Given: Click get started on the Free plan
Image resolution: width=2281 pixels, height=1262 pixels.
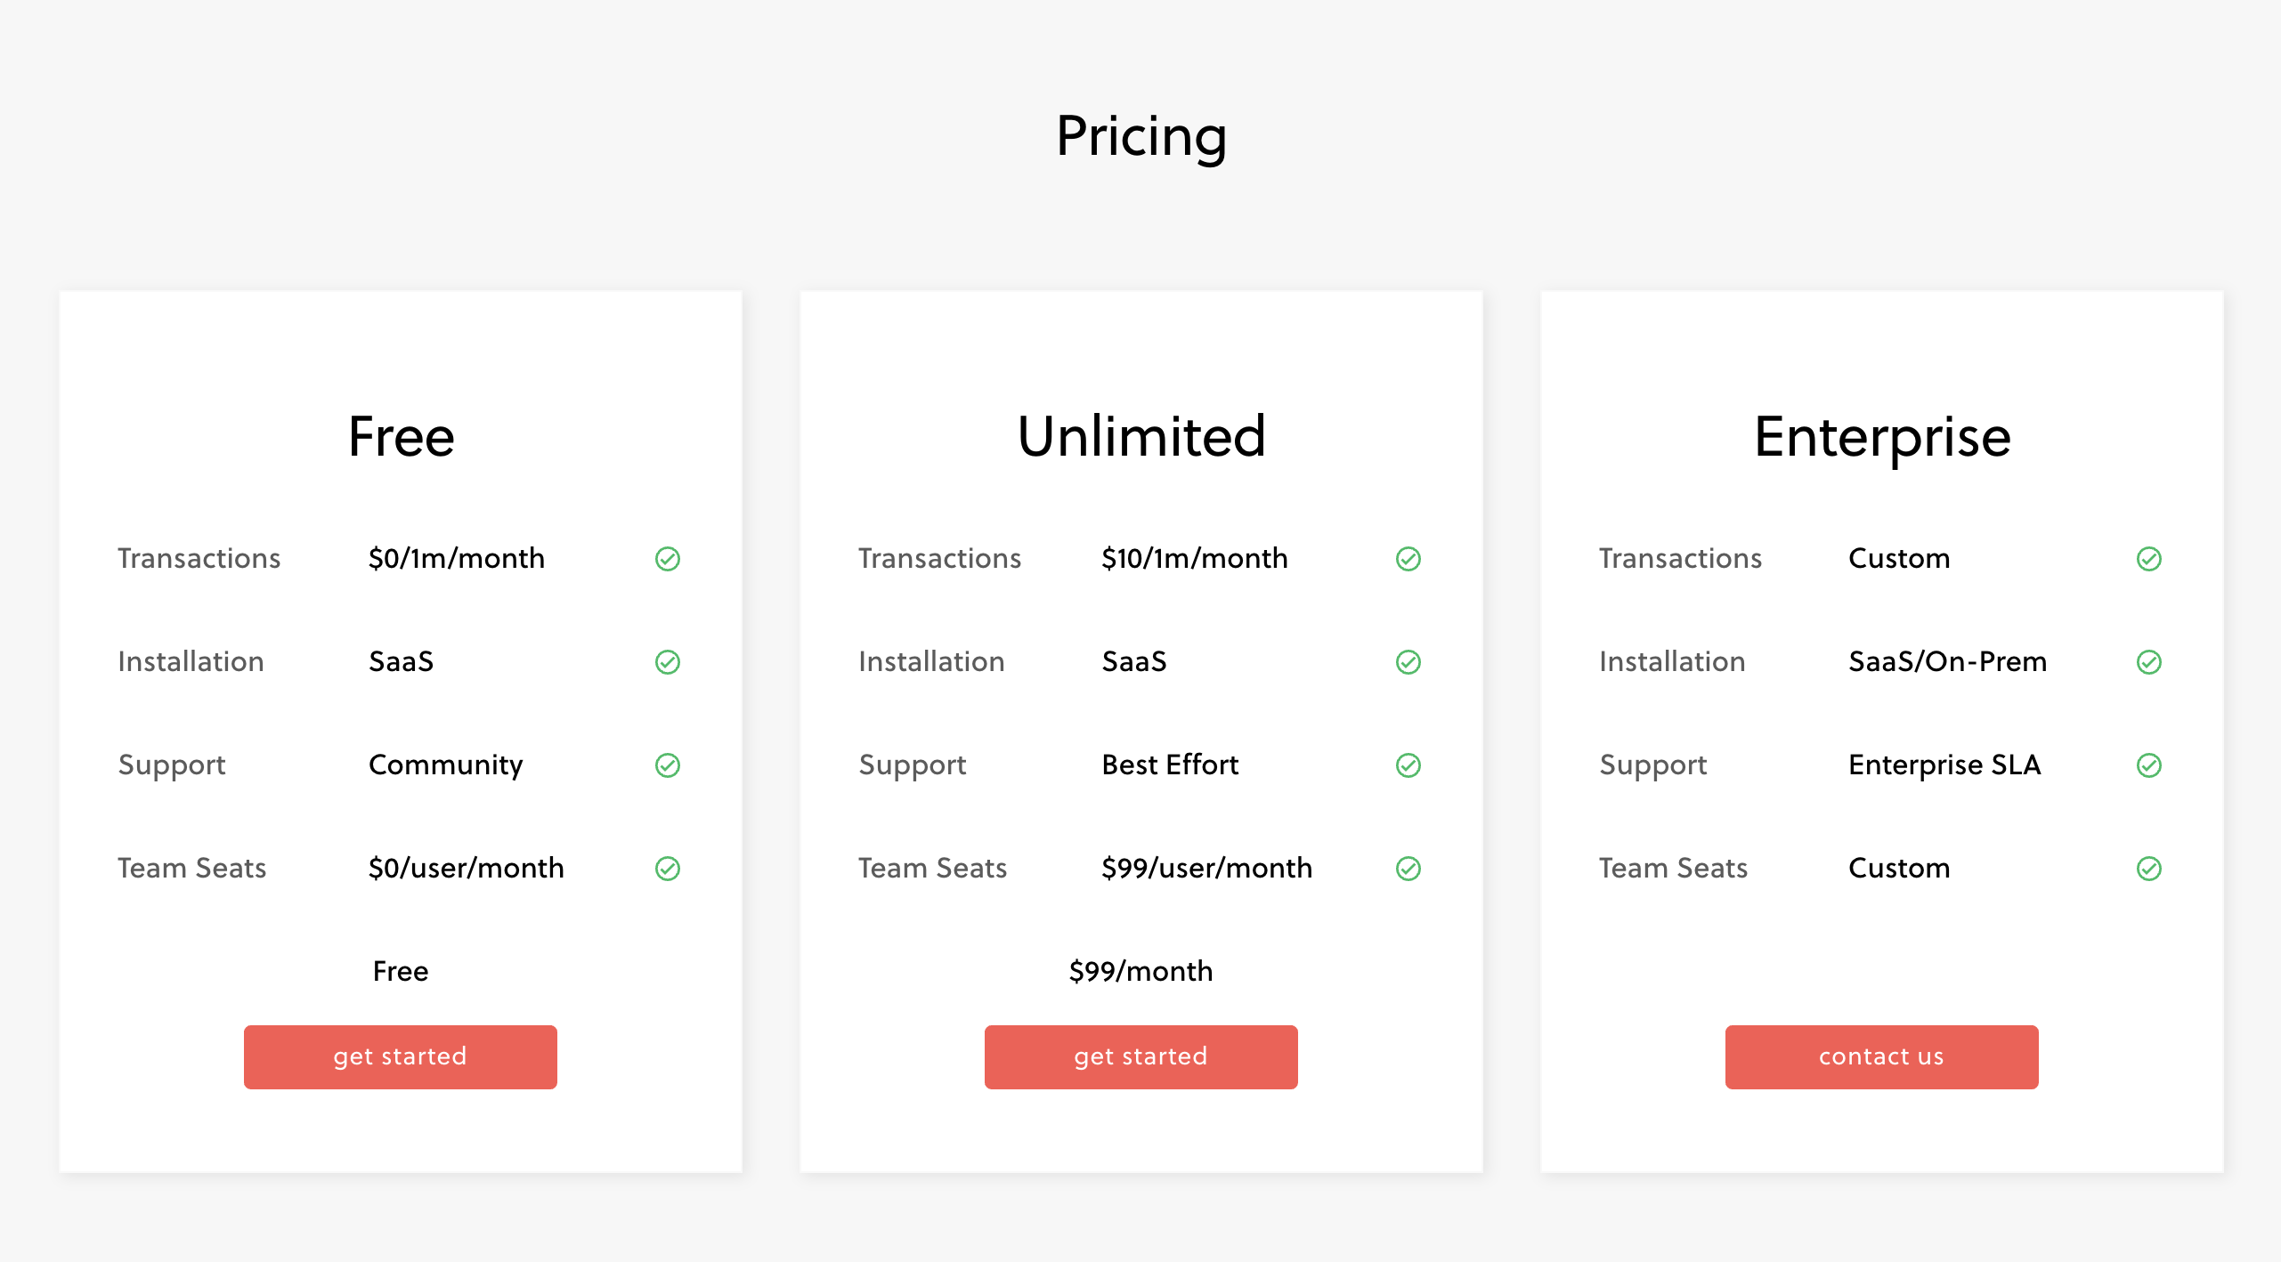Looking at the screenshot, I should [x=400, y=1056].
